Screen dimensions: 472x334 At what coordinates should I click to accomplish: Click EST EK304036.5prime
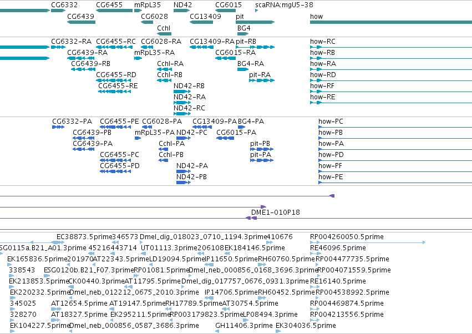pos(306,326)
